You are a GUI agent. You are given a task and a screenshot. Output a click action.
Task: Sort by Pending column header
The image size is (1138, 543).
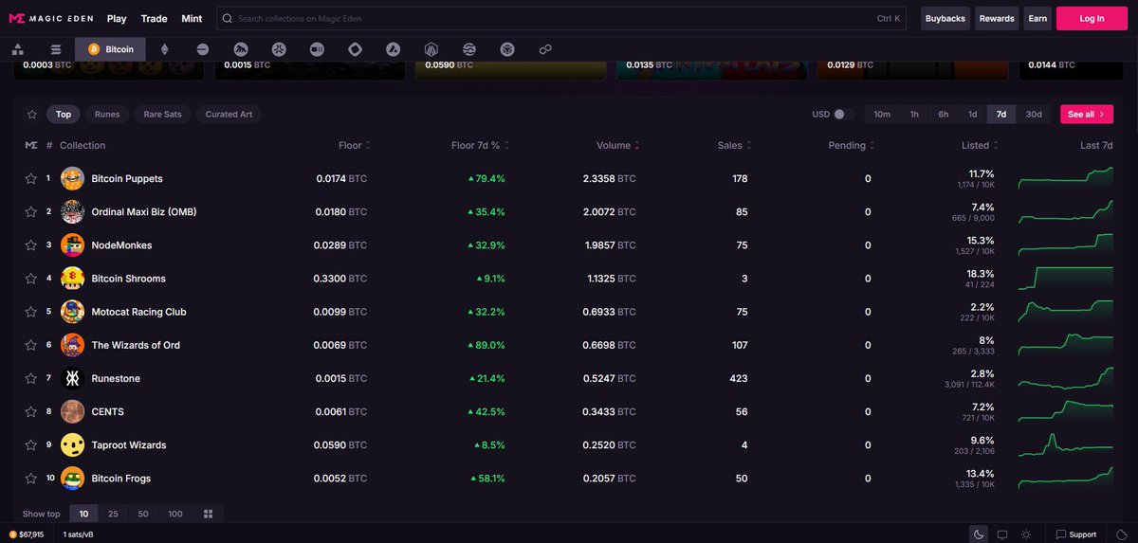[x=852, y=145]
